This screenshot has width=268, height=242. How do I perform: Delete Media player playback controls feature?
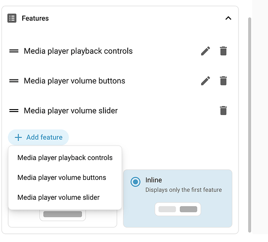click(223, 51)
